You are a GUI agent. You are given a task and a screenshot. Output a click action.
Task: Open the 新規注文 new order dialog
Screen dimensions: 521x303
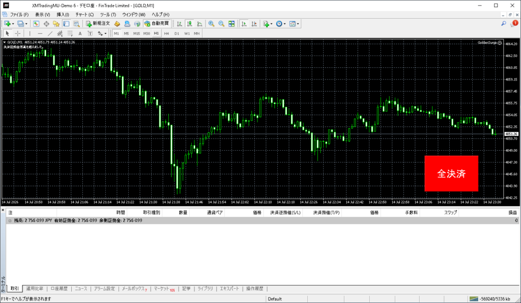pyautogui.click(x=98, y=23)
